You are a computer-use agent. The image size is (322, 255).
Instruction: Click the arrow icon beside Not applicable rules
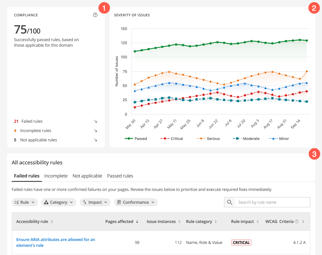pos(95,140)
